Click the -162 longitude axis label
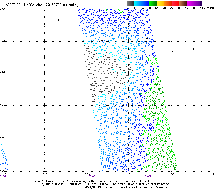 pos(44,174)
